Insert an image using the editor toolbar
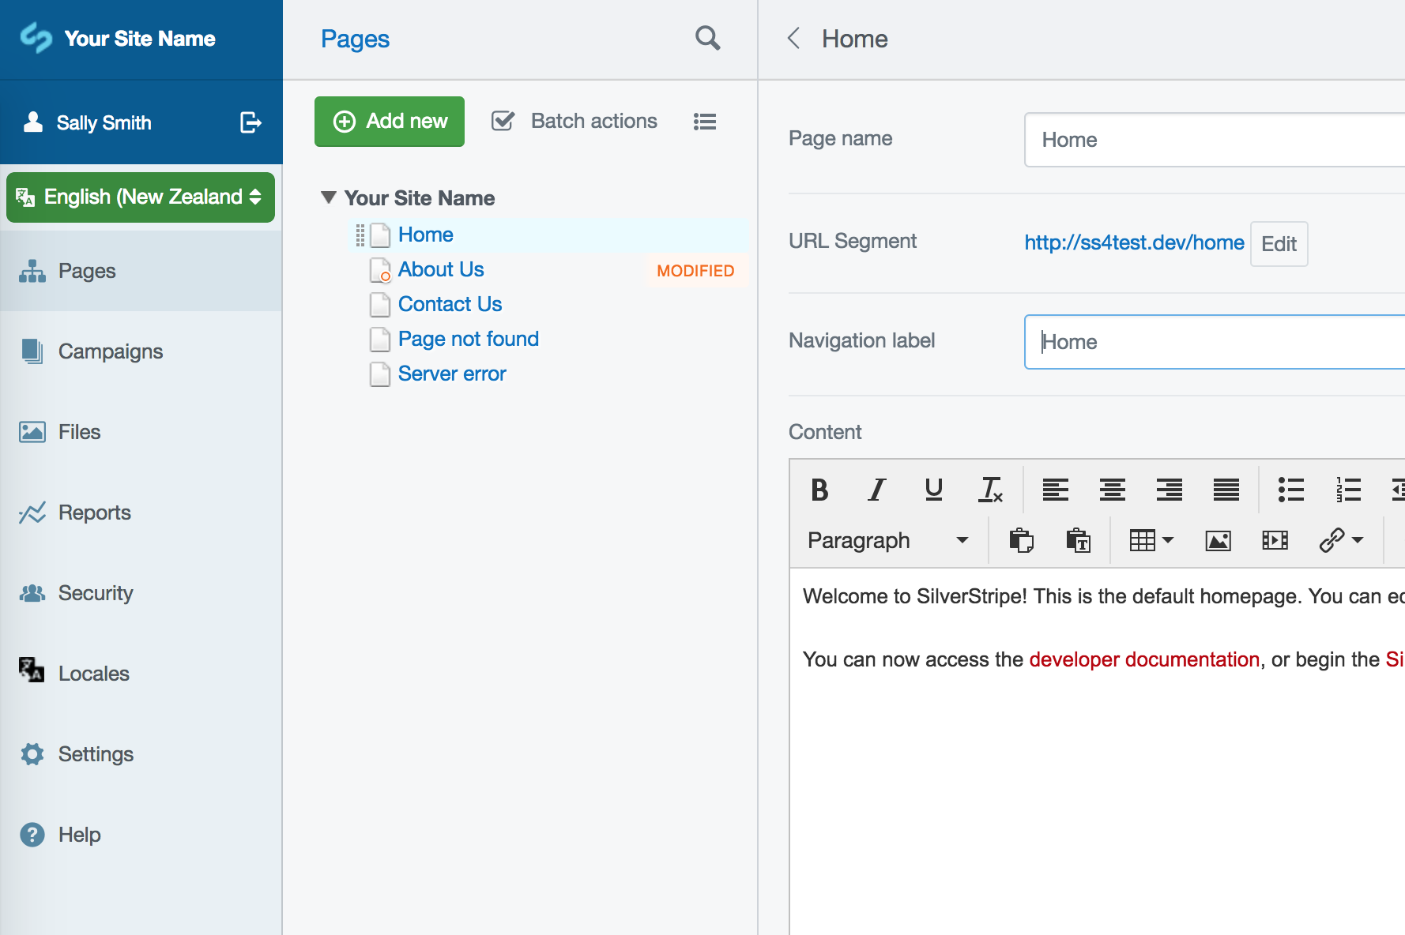Screen dimensions: 1405x935 [x=1218, y=540]
